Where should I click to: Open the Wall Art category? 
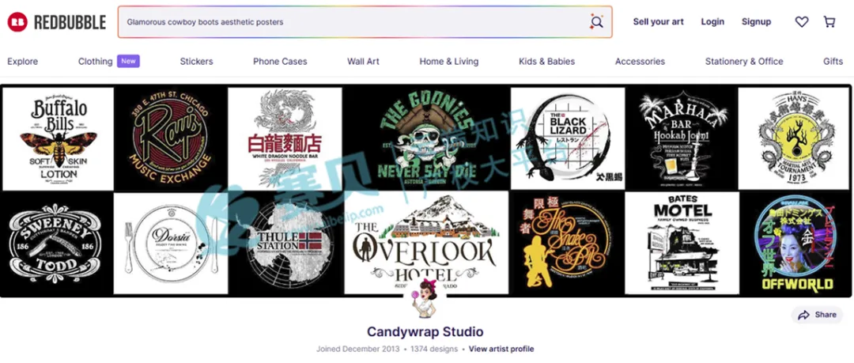click(x=363, y=62)
